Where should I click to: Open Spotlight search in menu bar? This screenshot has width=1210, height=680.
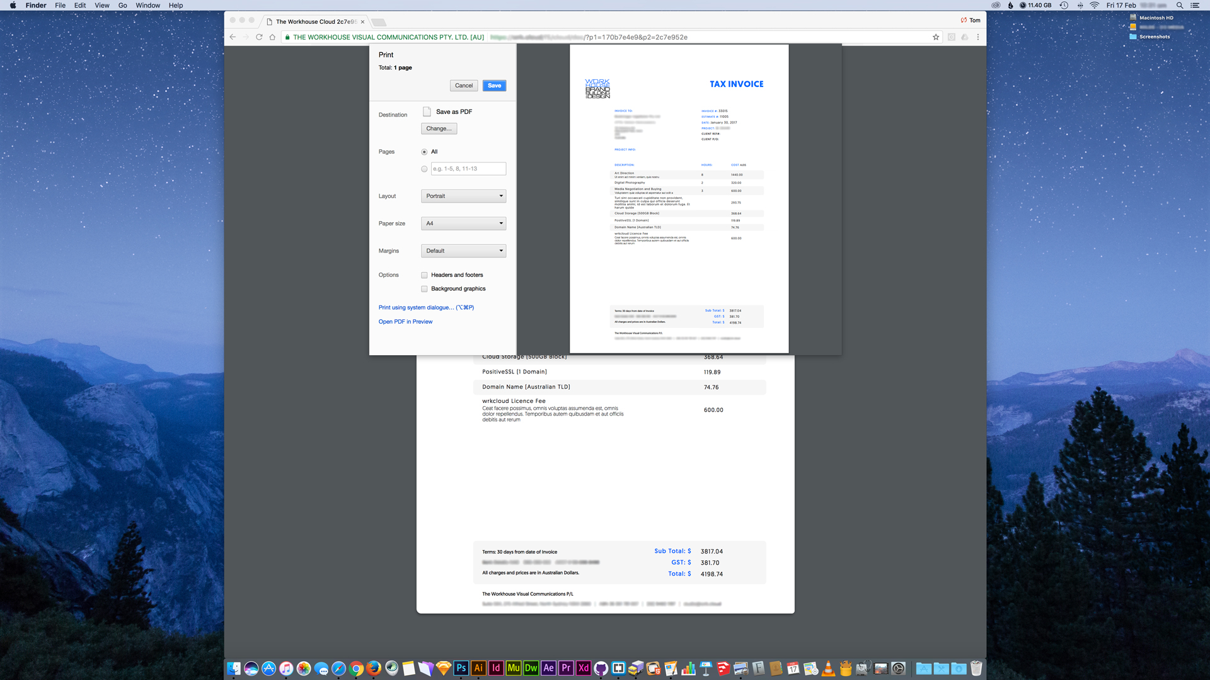coord(1180,5)
